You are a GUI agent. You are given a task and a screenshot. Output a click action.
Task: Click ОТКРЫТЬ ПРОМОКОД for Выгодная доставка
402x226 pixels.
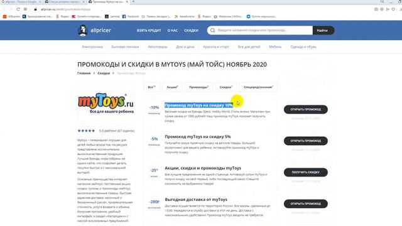coord(306,203)
